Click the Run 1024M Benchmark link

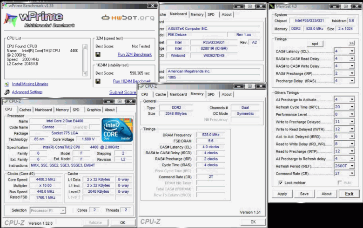click(132, 81)
